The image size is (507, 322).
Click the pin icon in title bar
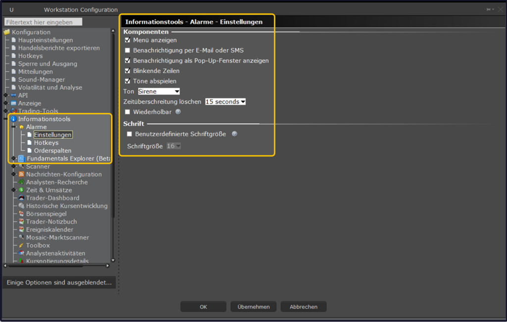pyautogui.click(x=488, y=9)
